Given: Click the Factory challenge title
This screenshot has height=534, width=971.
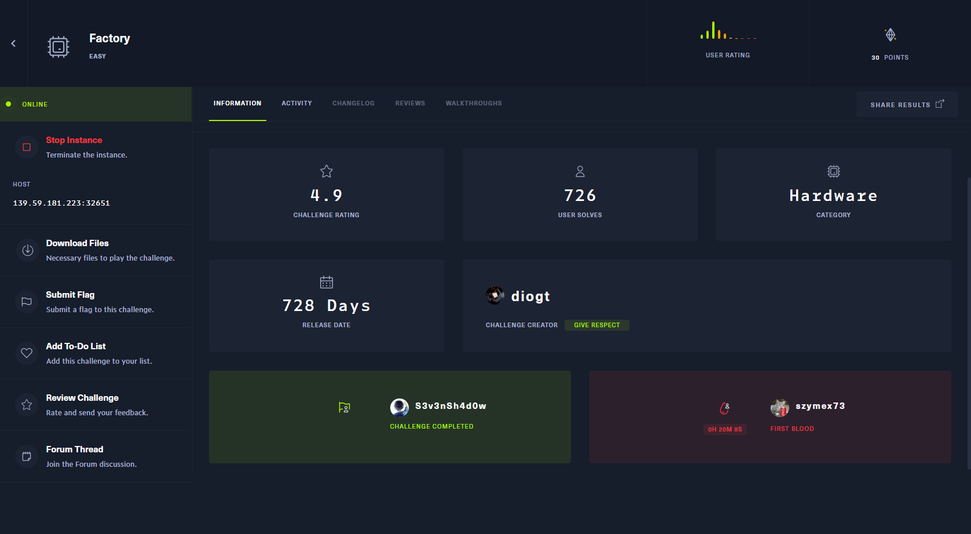Looking at the screenshot, I should [x=109, y=38].
